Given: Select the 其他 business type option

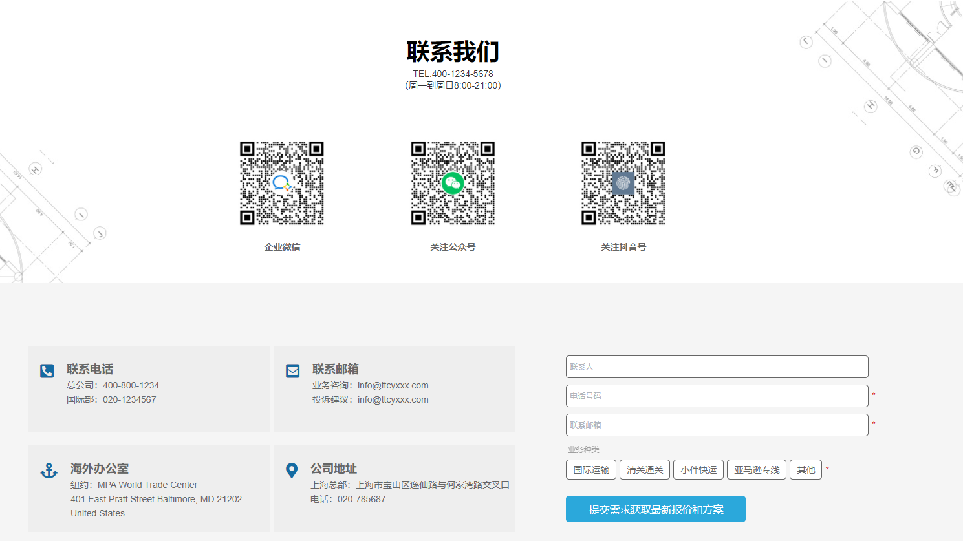Looking at the screenshot, I should 806,469.
